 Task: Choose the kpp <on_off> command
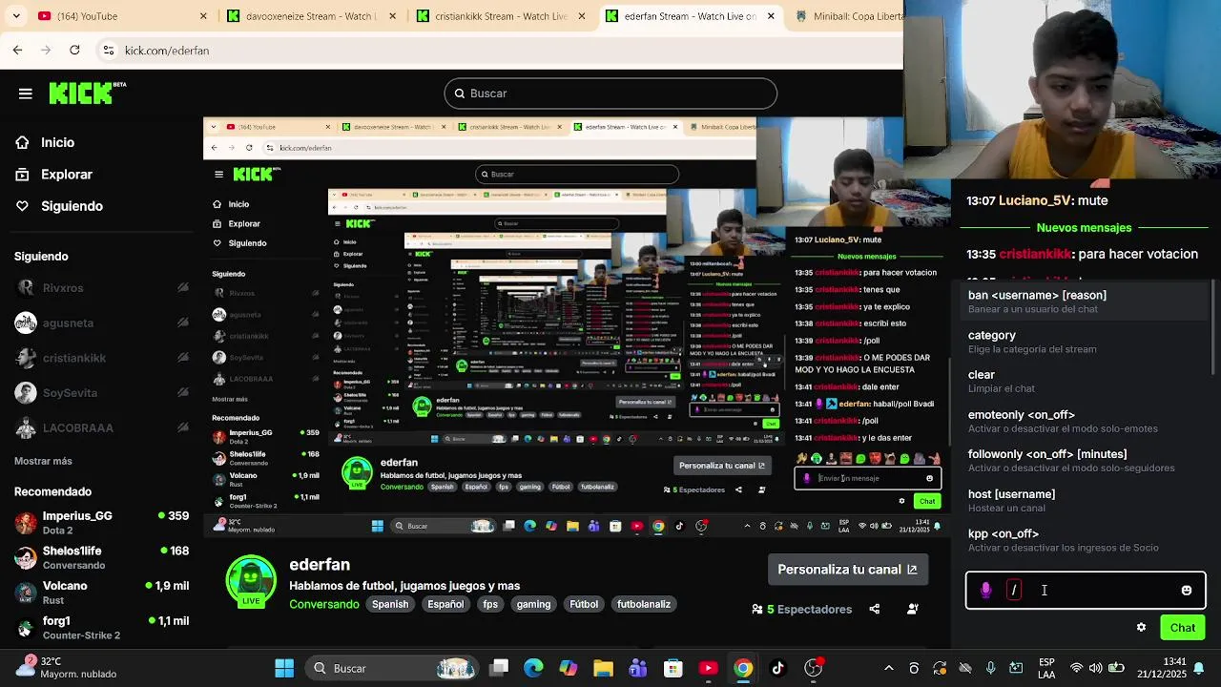1083,540
